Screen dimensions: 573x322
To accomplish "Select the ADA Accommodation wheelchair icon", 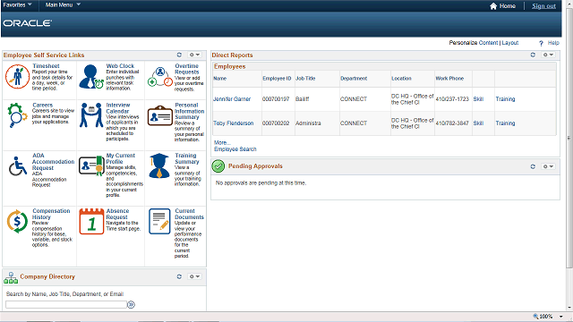I will (18, 166).
